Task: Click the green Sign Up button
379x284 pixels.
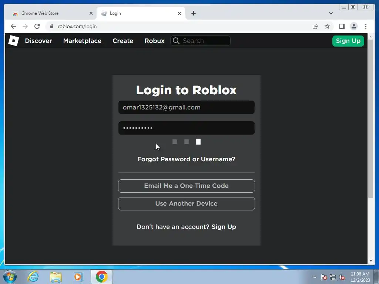Action: 348,41
